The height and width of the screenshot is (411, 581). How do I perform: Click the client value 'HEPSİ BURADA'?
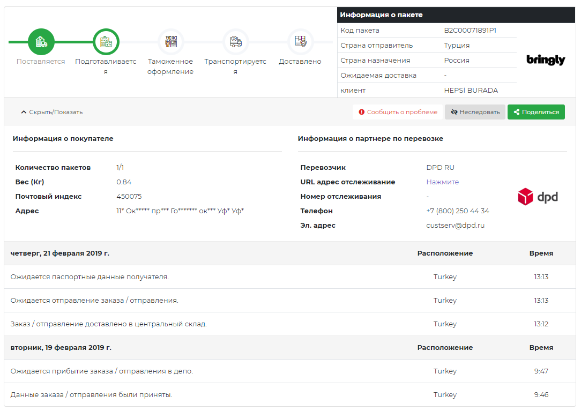click(x=471, y=91)
